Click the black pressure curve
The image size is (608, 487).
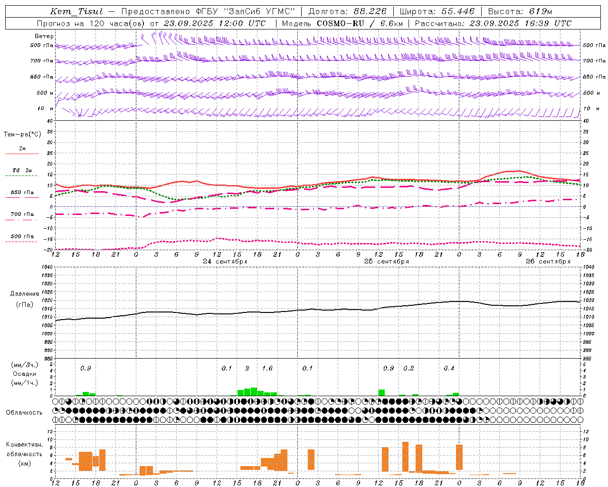pos(318,310)
